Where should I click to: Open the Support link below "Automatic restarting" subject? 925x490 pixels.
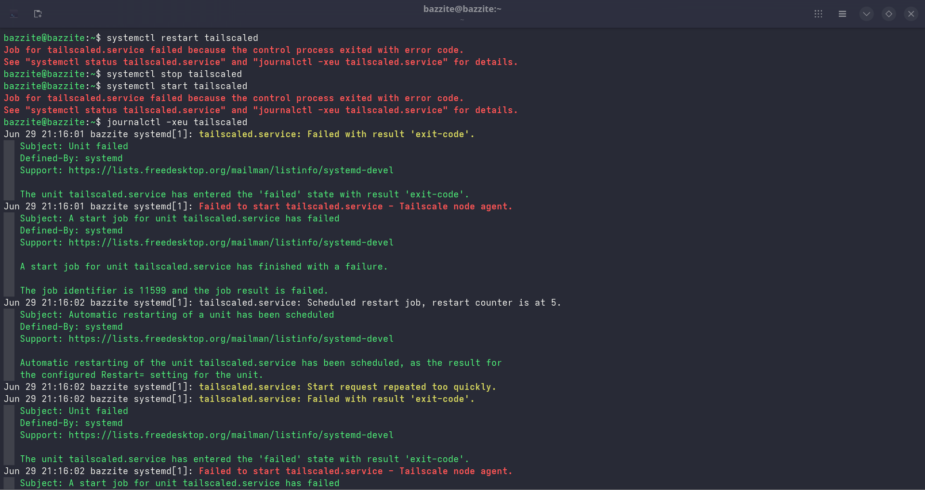coord(231,339)
